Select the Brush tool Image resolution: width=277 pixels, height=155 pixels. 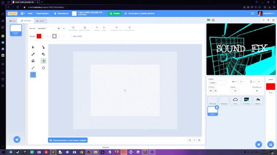(33, 54)
